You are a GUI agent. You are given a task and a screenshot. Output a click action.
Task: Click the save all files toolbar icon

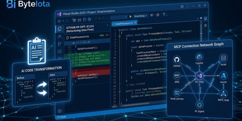pos(74,20)
